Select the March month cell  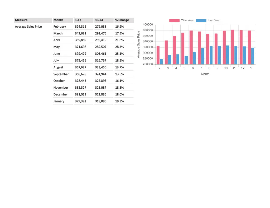click(58, 33)
